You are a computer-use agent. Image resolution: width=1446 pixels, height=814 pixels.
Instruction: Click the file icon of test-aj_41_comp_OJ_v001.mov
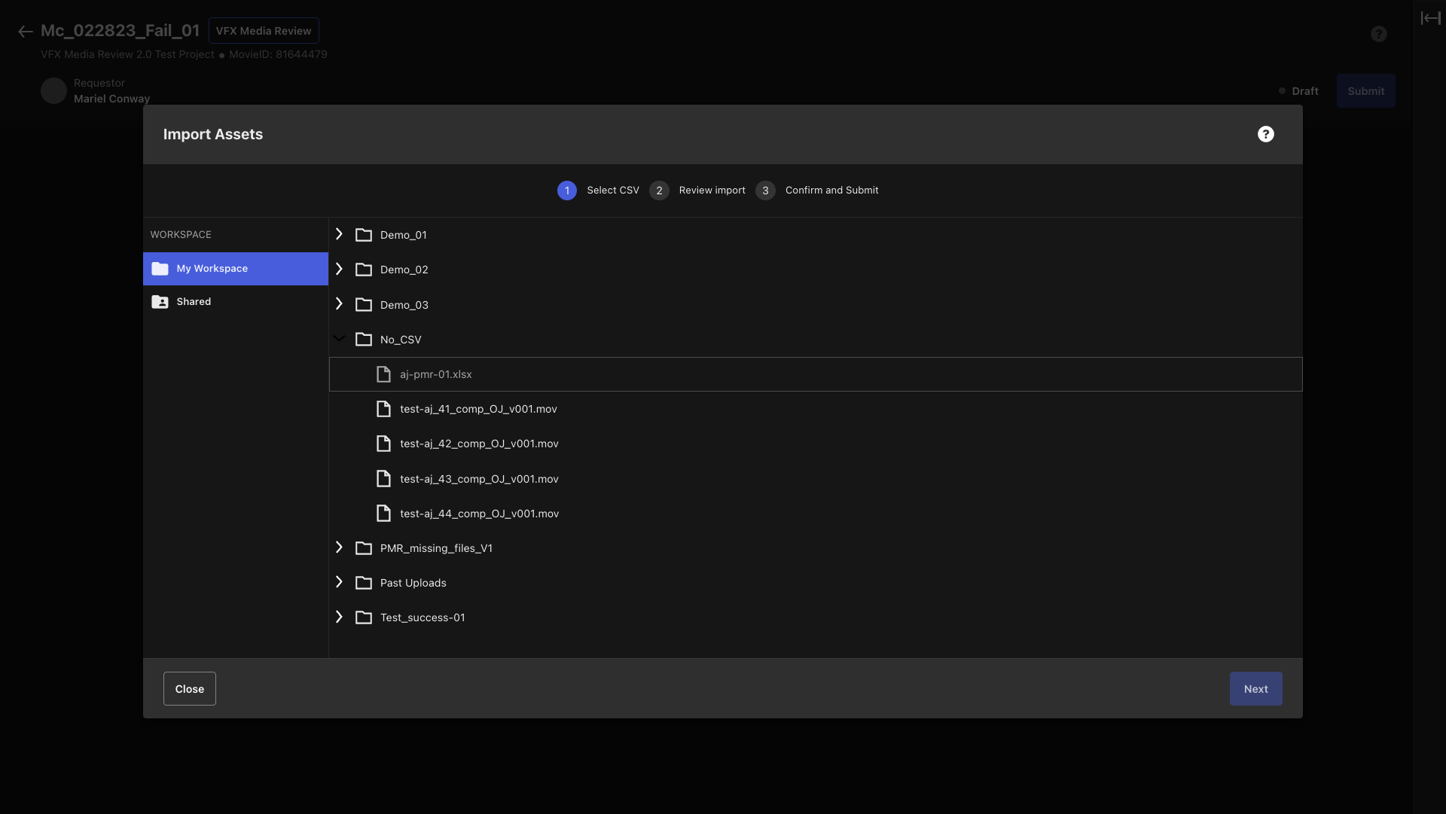(x=383, y=409)
